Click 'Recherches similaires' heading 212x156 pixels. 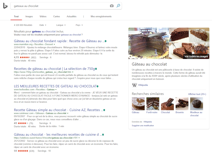click(148, 94)
